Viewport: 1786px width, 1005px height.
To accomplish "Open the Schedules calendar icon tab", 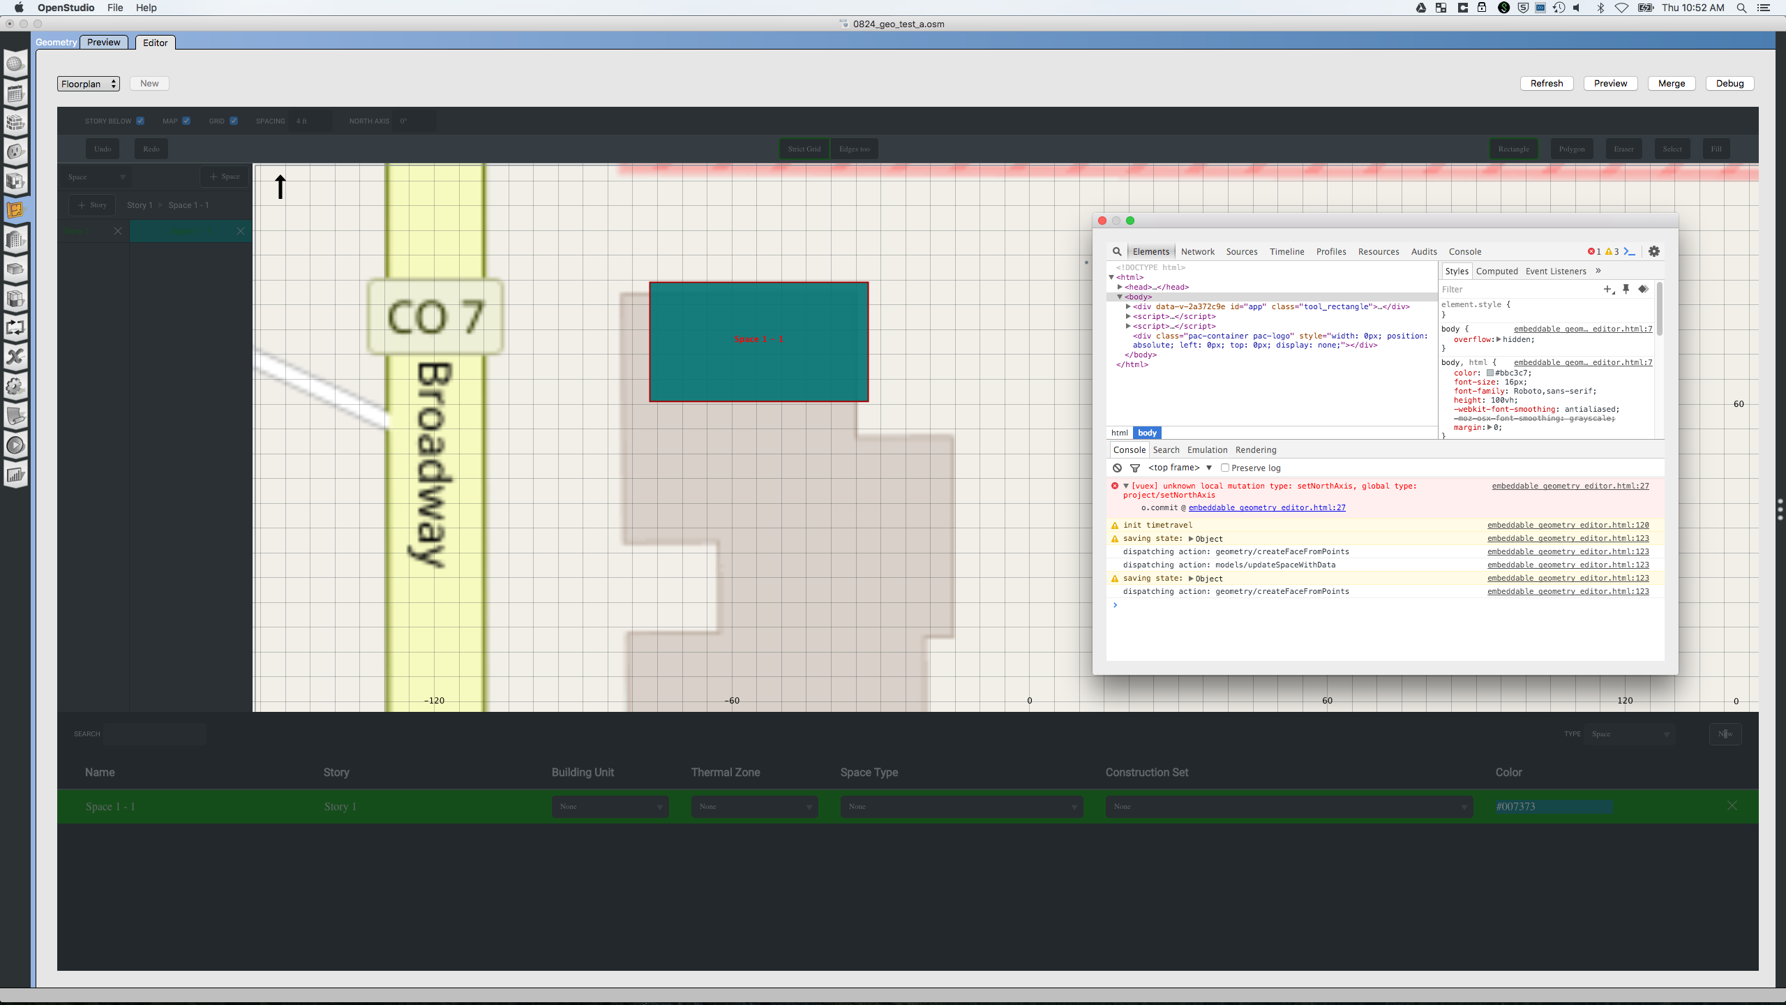I will pyautogui.click(x=15, y=94).
